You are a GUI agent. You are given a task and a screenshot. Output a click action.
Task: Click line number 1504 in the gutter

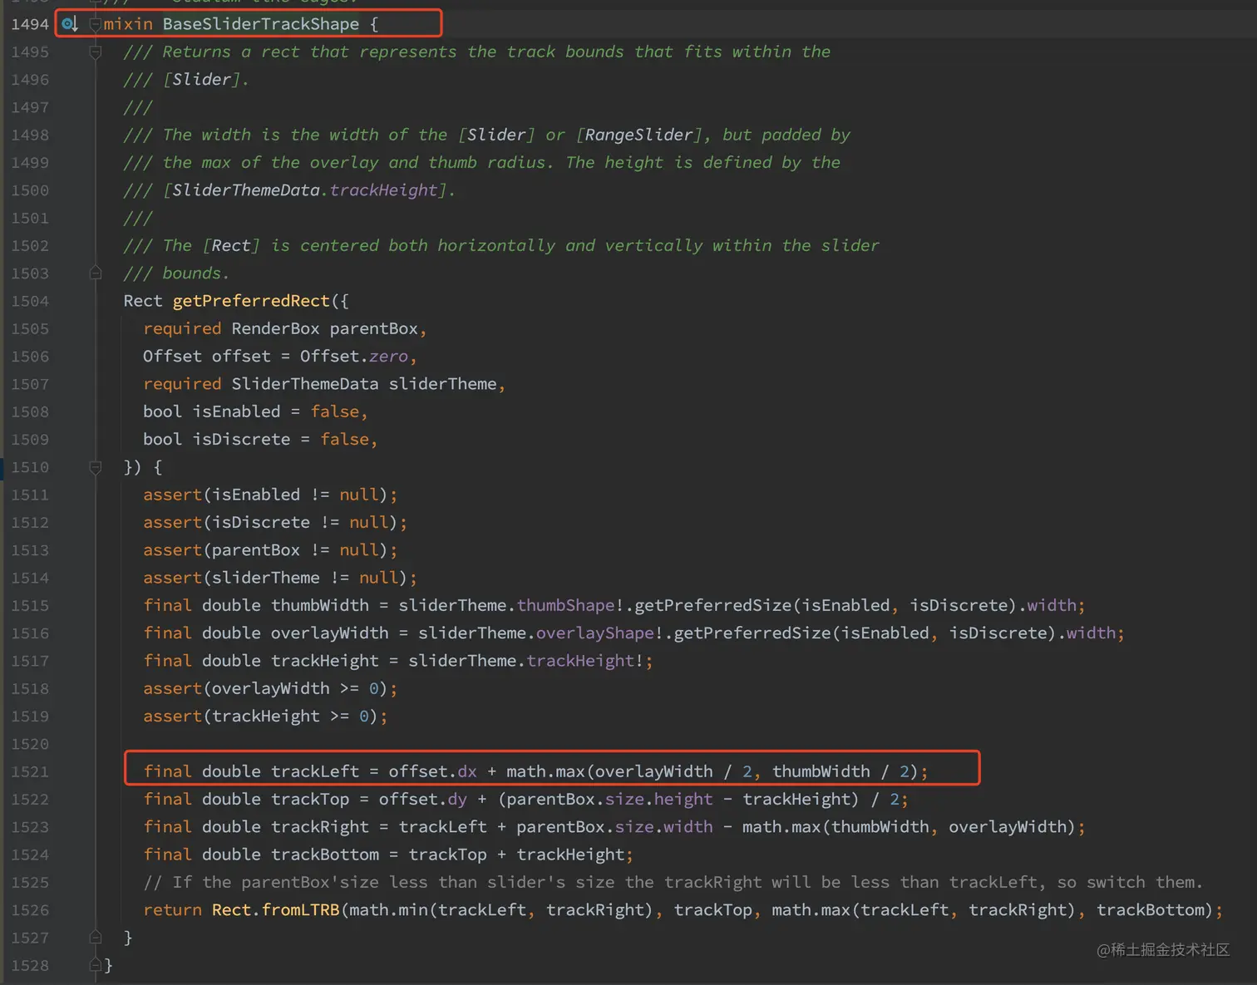pyautogui.click(x=30, y=301)
